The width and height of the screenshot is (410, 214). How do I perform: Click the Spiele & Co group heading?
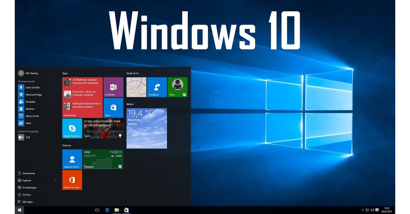pos(133,73)
